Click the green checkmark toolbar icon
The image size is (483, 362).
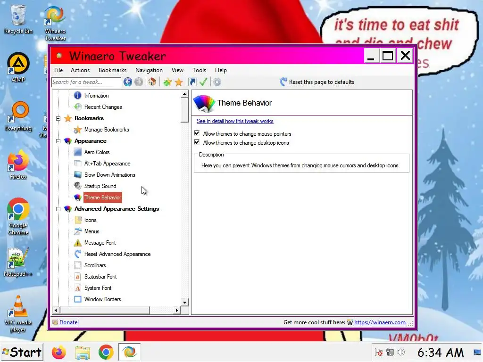coord(203,82)
